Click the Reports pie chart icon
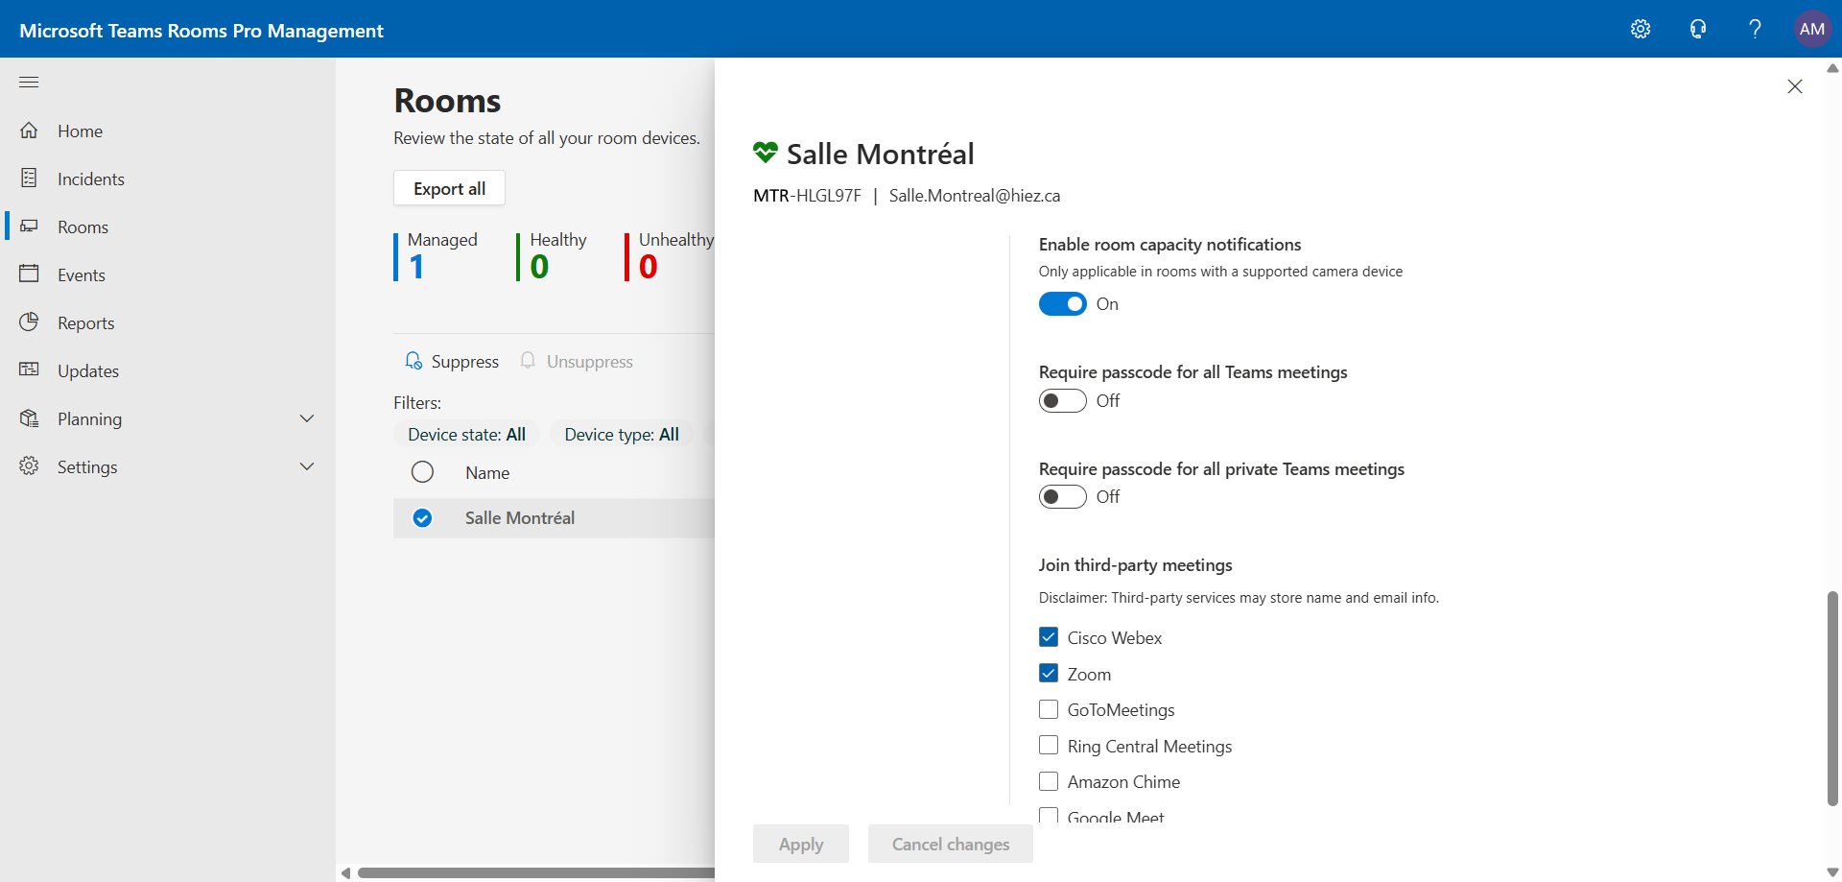Image resolution: width=1842 pixels, height=882 pixels. point(29,322)
